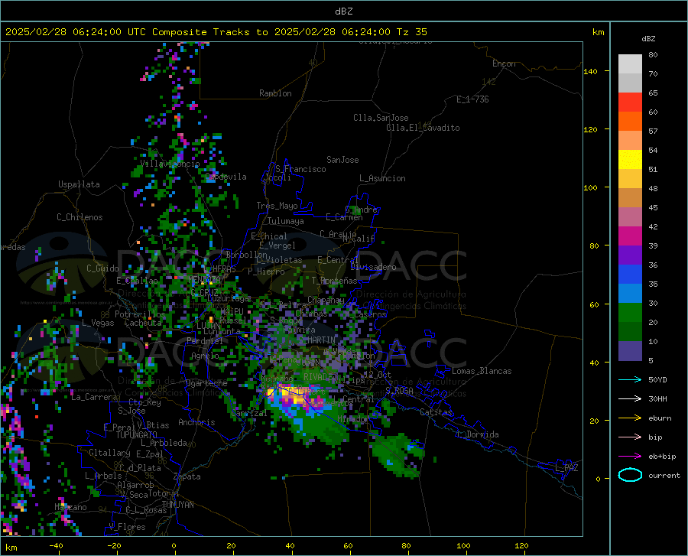
Task: Click the intense yellow storm core near Rivadavia
Action: click(x=291, y=393)
